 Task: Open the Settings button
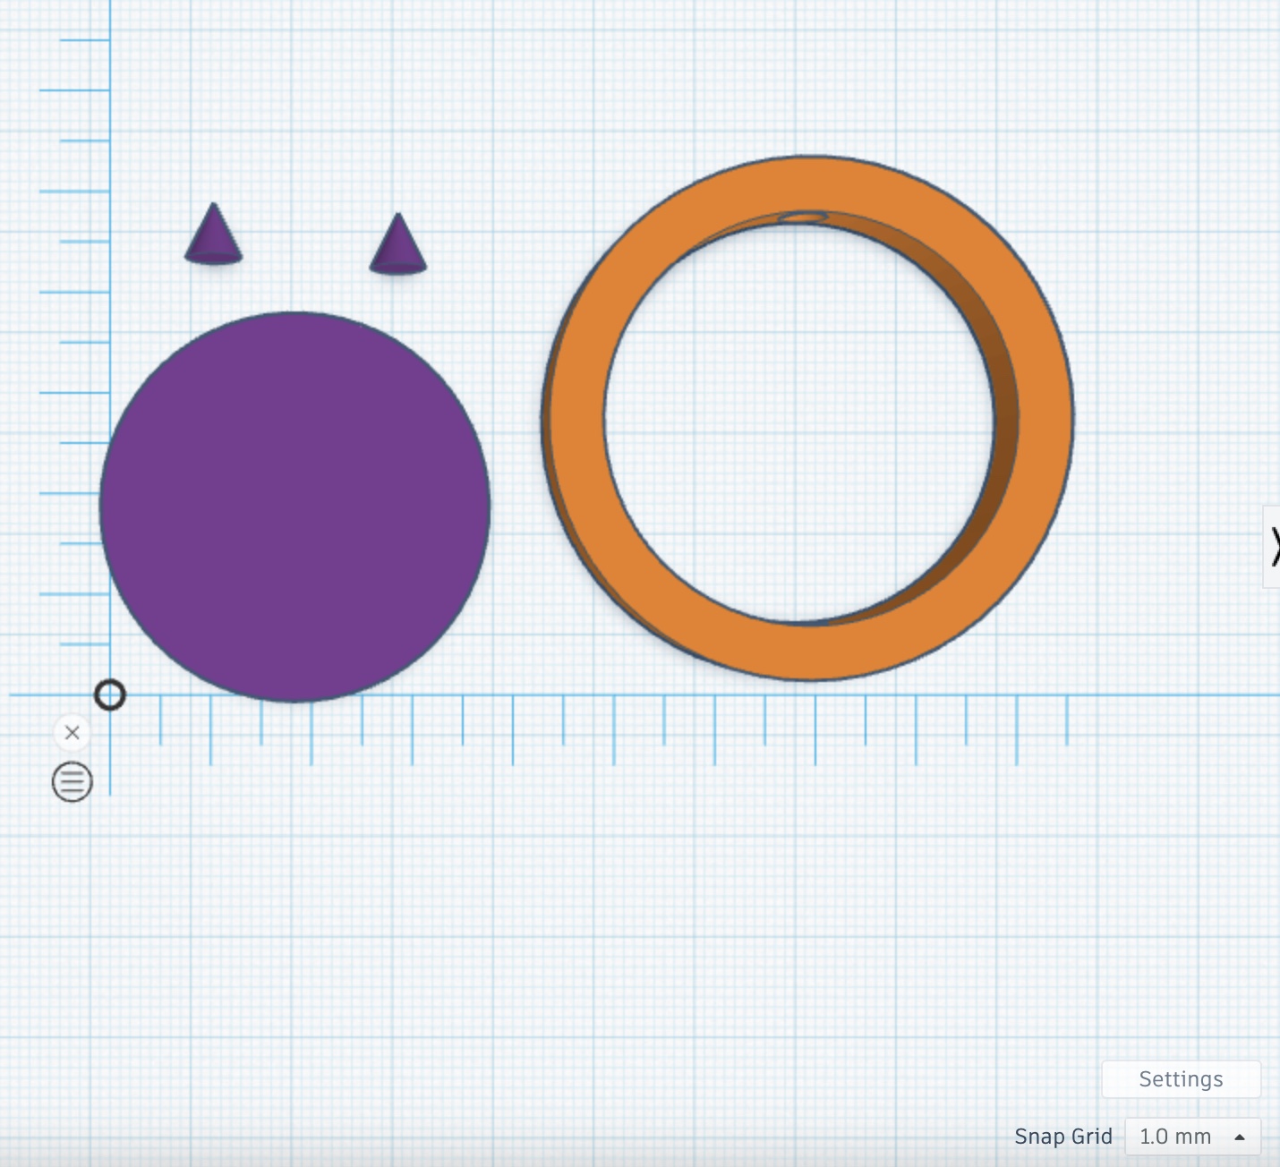[1181, 1079]
